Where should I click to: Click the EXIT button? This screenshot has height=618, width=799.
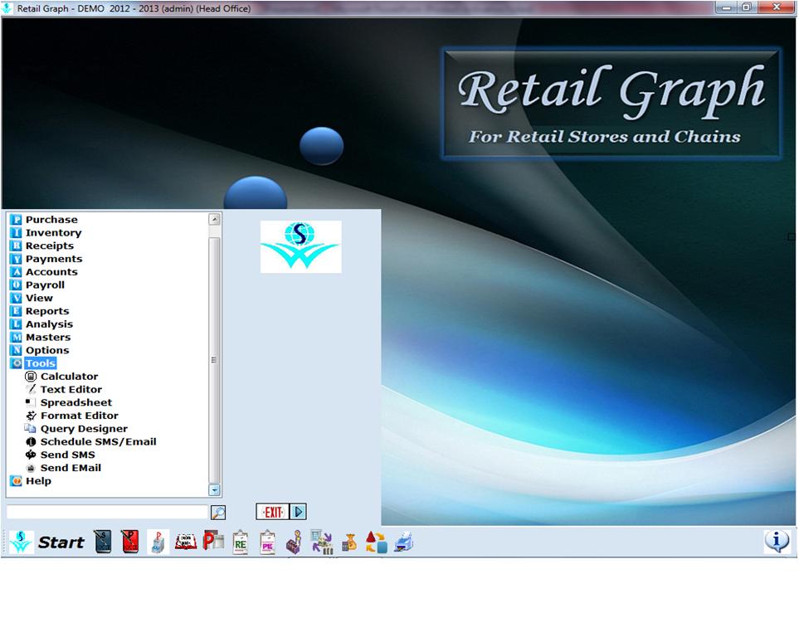click(273, 512)
